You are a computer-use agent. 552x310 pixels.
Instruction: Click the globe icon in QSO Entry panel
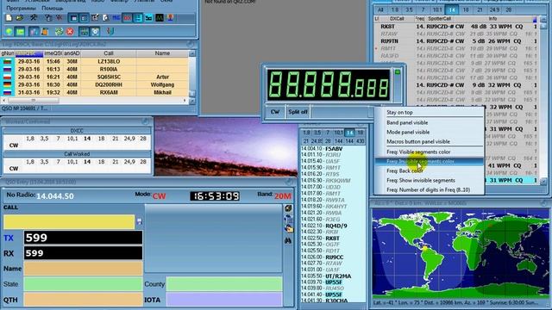coord(288,208)
